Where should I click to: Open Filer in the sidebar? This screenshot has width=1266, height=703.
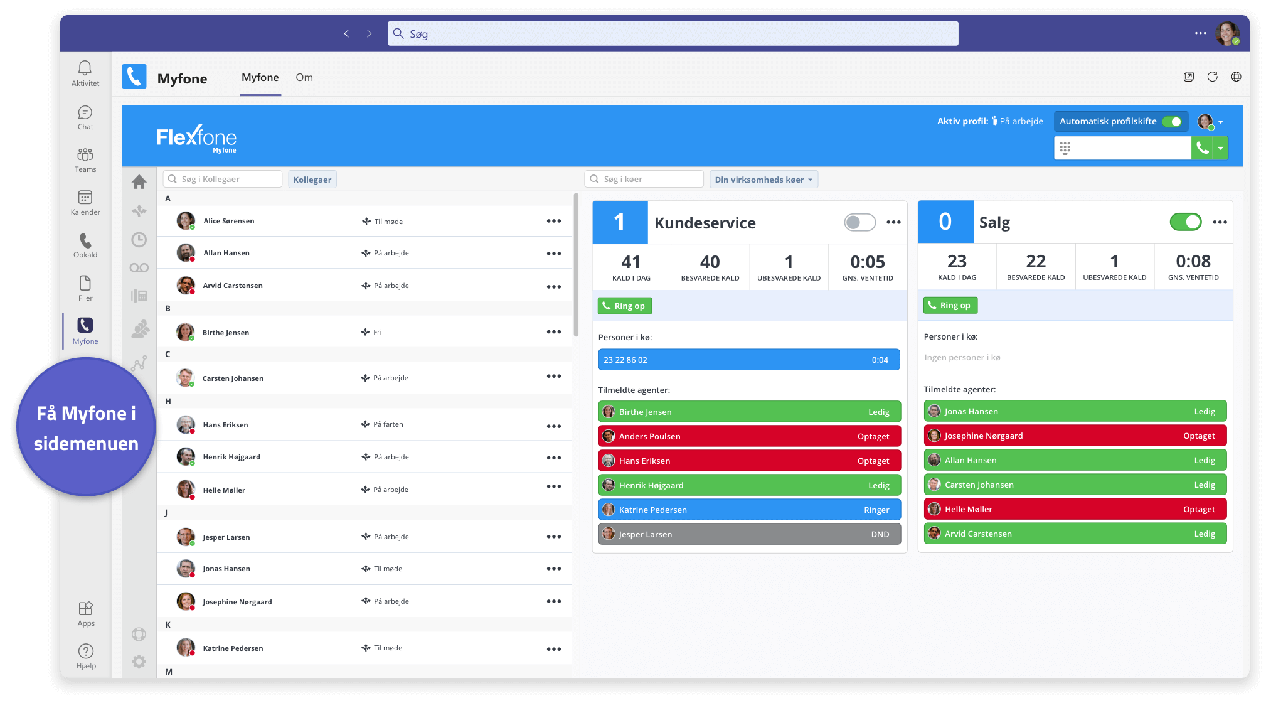85,288
